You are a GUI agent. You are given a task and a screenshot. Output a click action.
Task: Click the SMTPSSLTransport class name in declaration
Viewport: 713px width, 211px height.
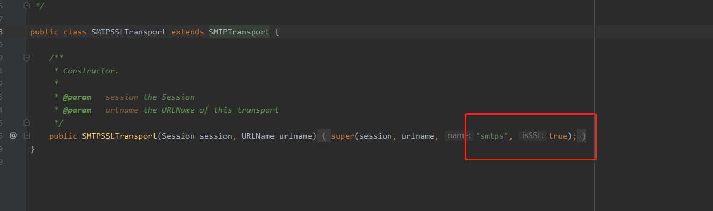(x=128, y=32)
